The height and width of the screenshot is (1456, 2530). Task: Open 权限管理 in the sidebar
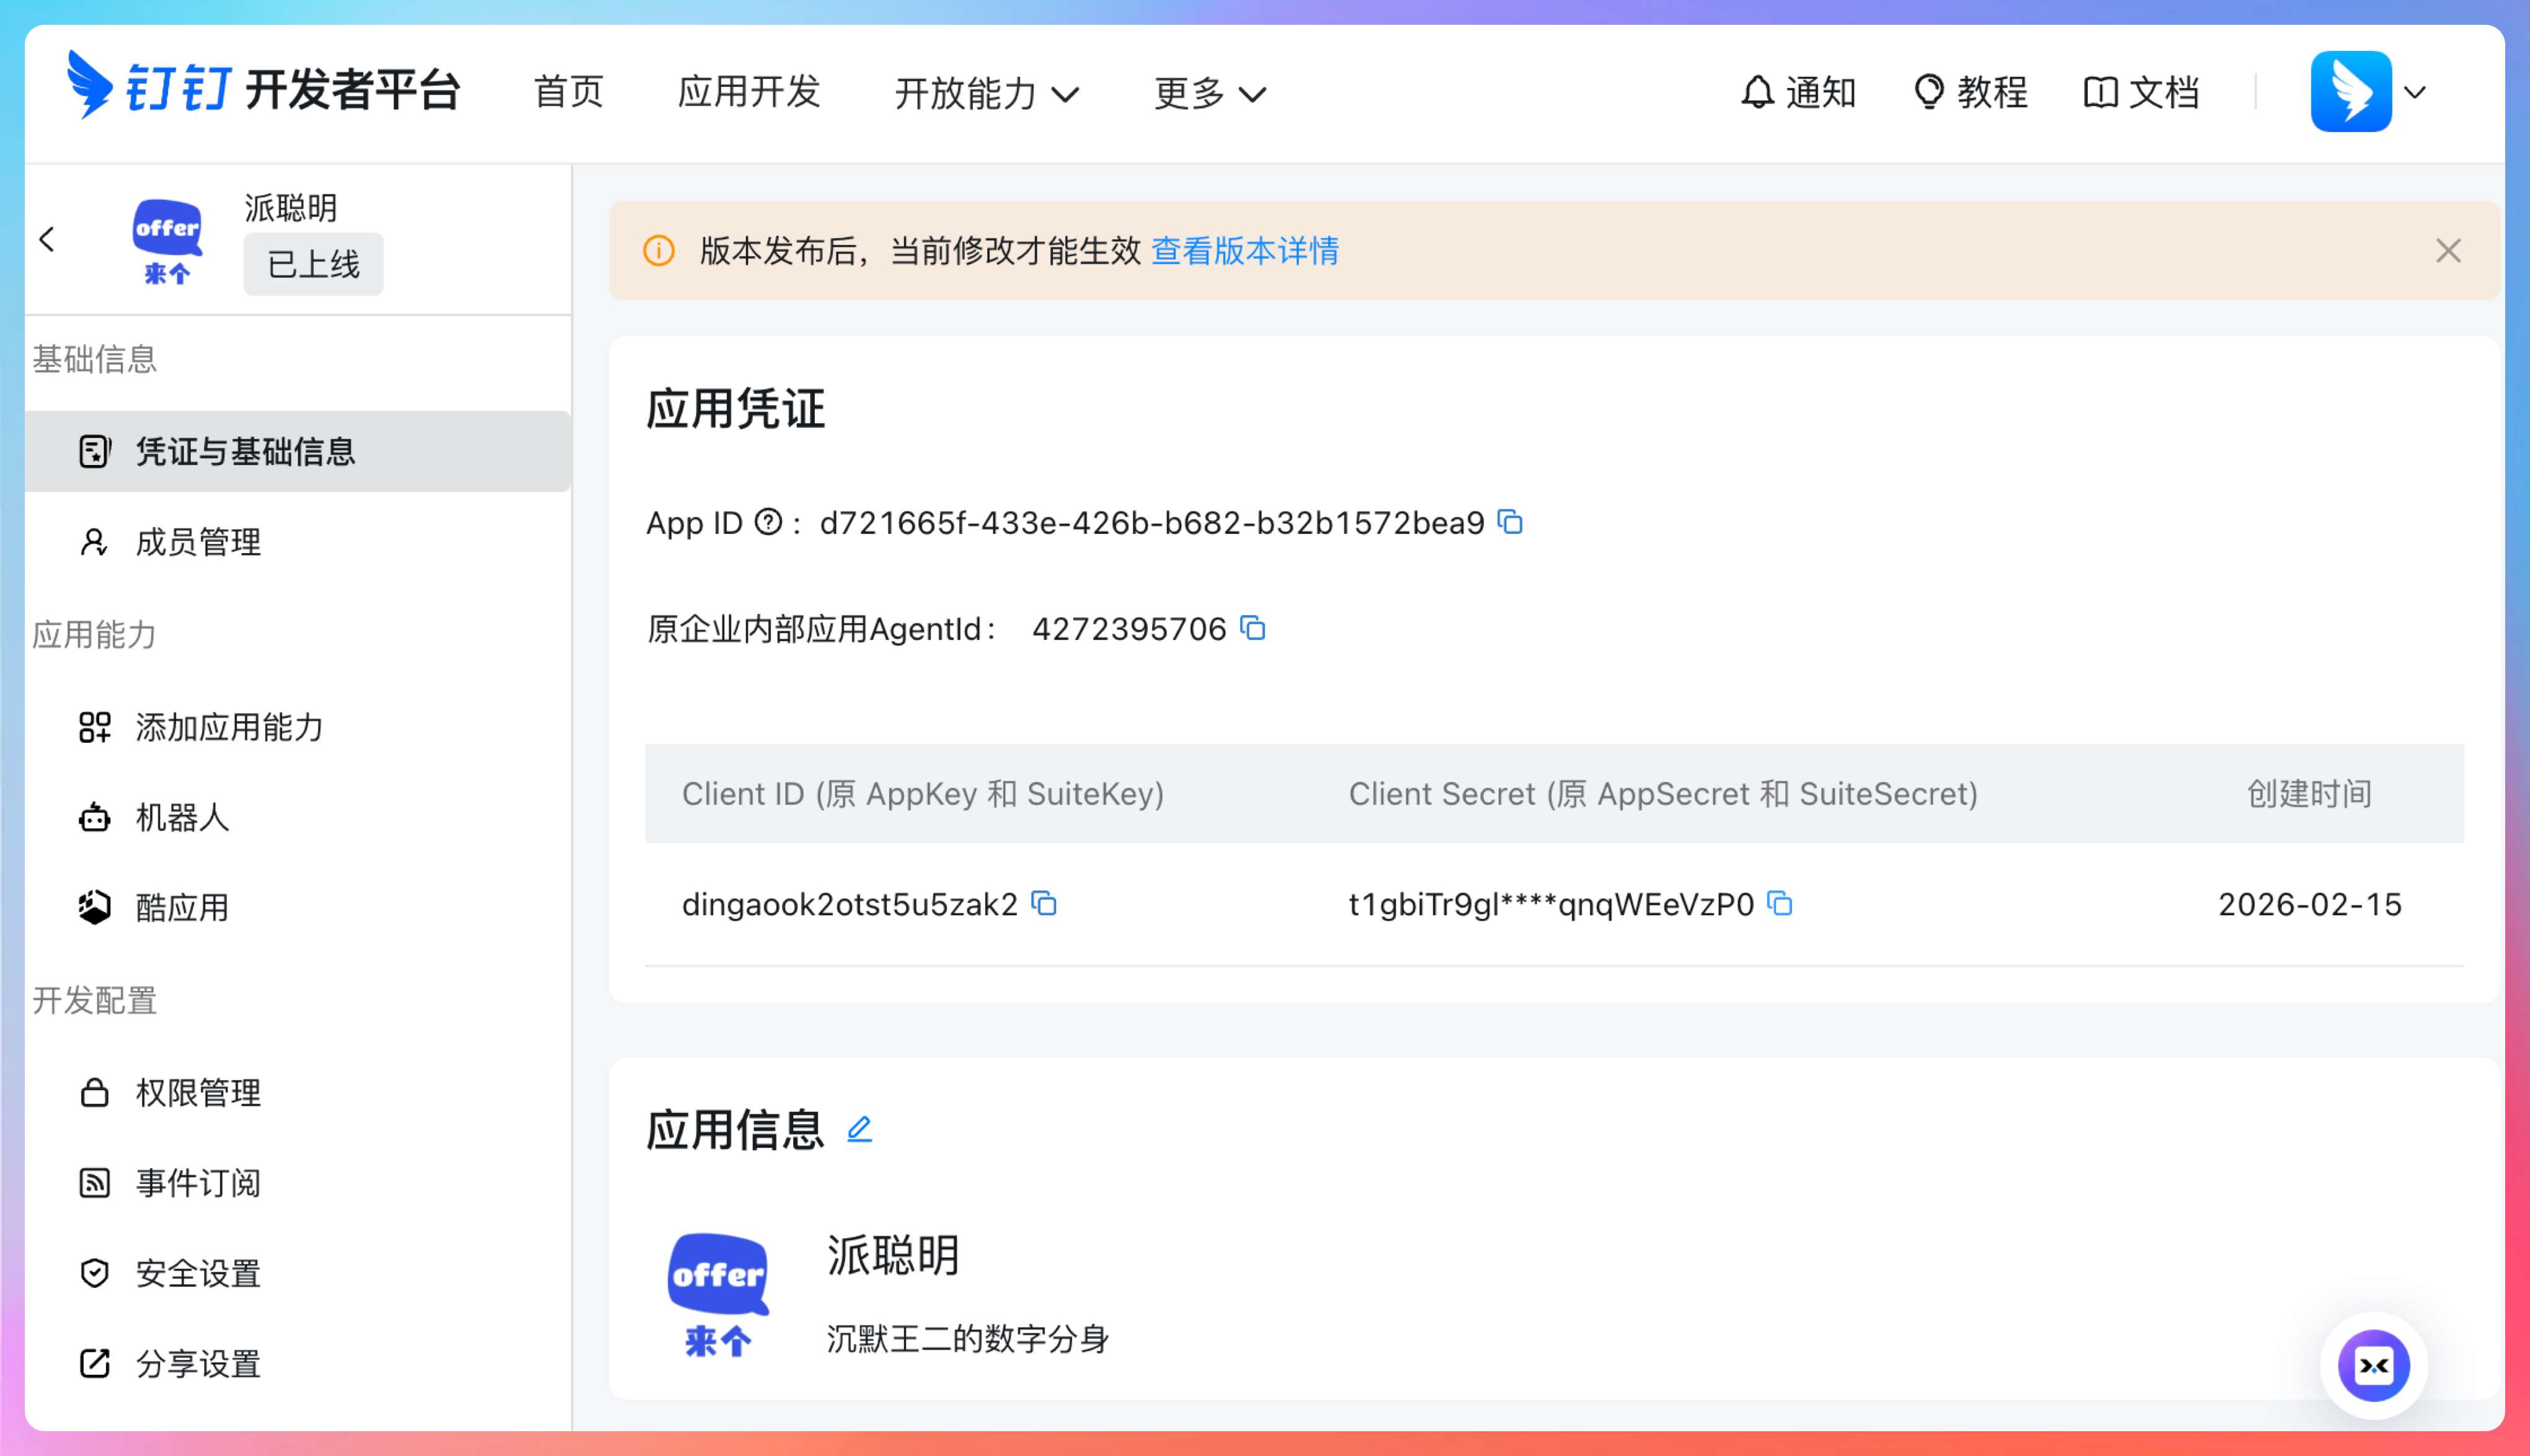[198, 1093]
